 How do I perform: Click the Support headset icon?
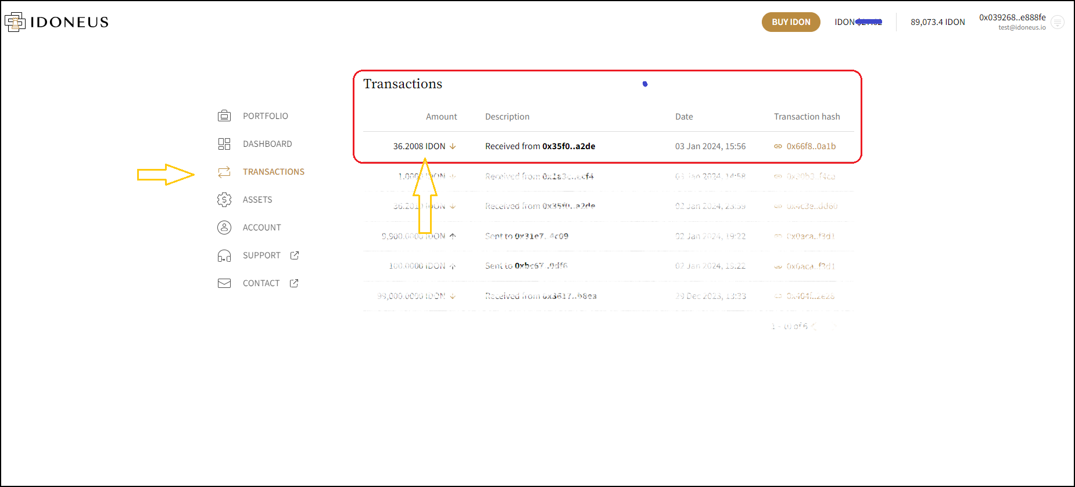224,255
